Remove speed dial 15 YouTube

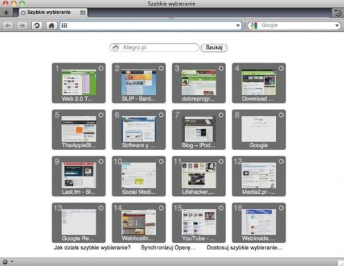221,208
